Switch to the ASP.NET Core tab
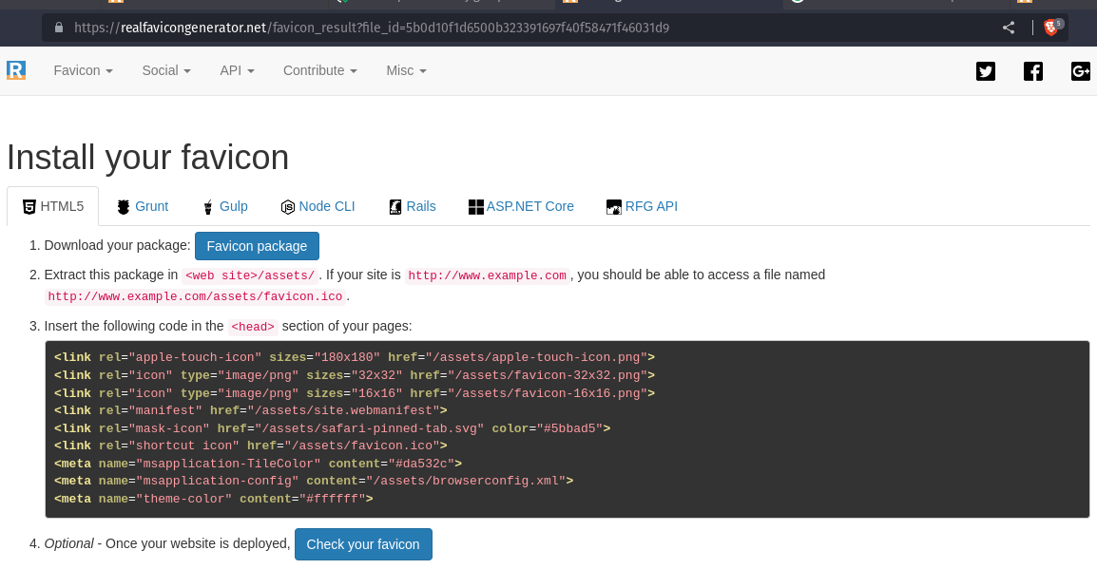1097x569 pixels. (521, 207)
